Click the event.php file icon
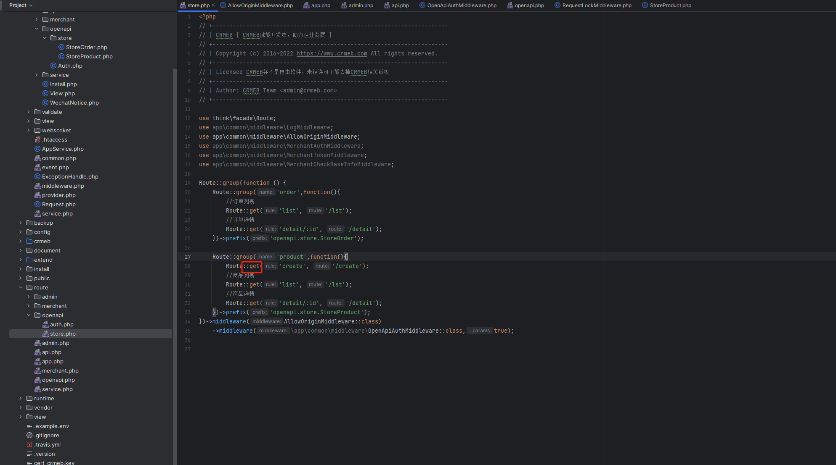The height and width of the screenshot is (465, 836). pos(37,168)
